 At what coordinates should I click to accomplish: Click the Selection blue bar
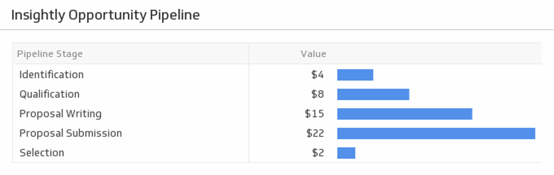(x=346, y=153)
